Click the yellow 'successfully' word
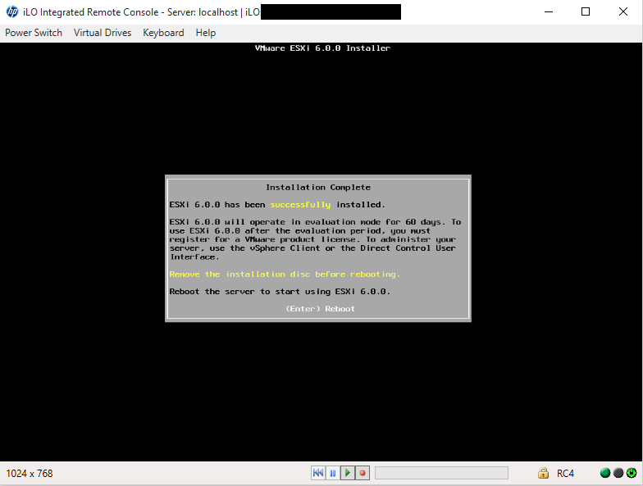The height and width of the screenshot is (486, 643). coord(300,205)
